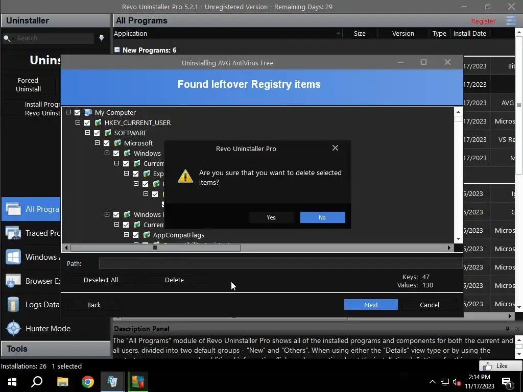The height and width of the screenshot is (392, 523).
Task: Uncheck the AppCompatFlags checkbox
Action: [135, 235]
